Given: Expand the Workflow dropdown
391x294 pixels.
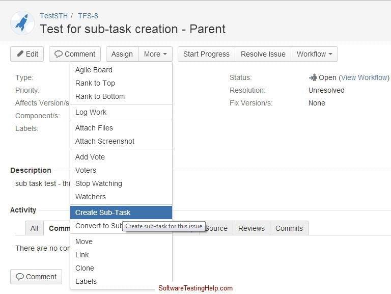Looking at the screenshot, I should click(x=314, y=54).
